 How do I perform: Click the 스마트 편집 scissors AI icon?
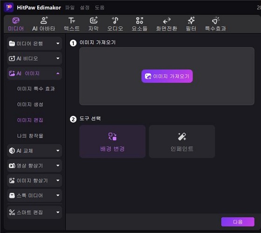(x=12, y=212)
